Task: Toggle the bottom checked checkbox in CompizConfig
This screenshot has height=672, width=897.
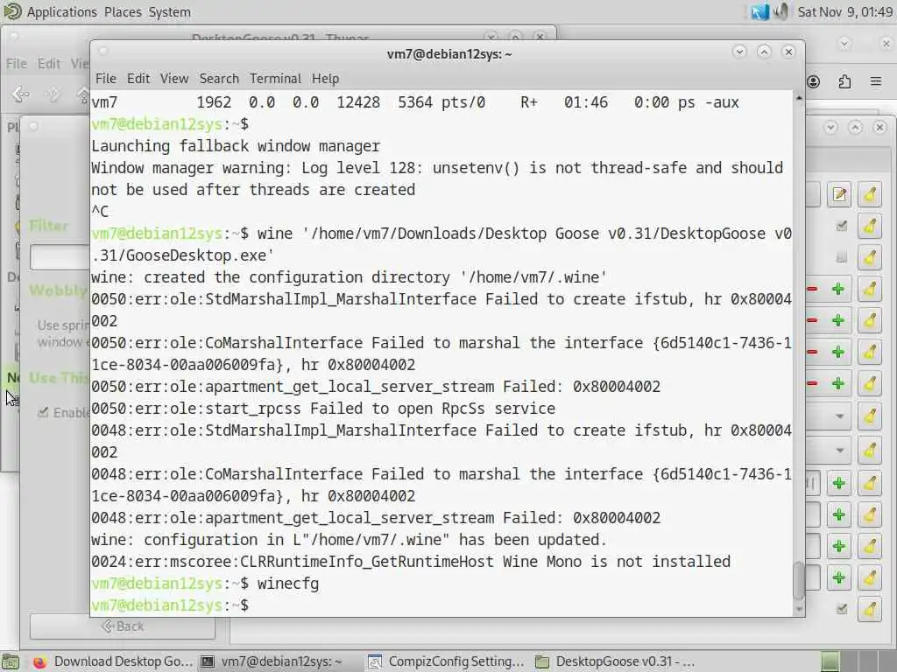Action: [x=841, y=609]
